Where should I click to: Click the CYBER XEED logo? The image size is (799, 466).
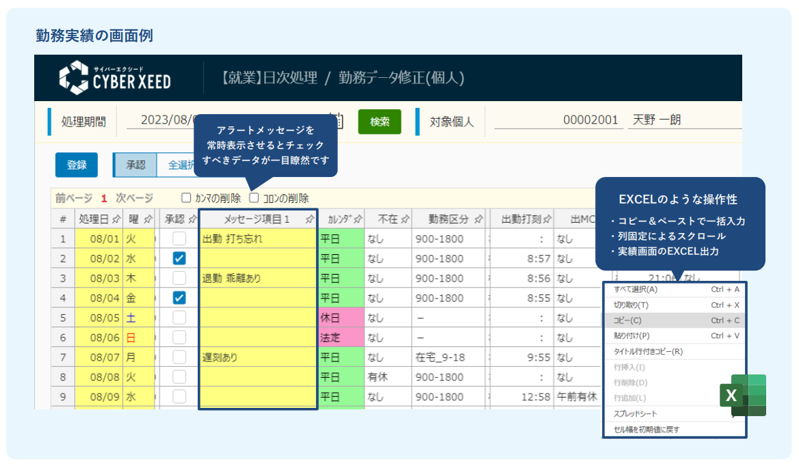point(115,78)
